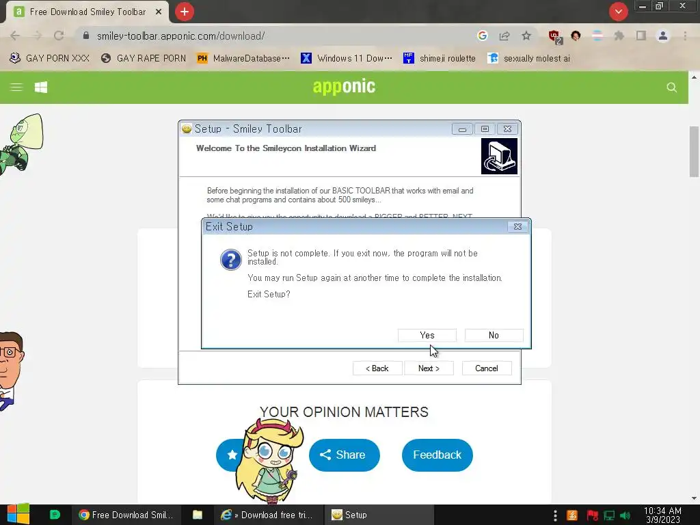Go back in browser history
The image size is (700, 525).
coord(15,36)
